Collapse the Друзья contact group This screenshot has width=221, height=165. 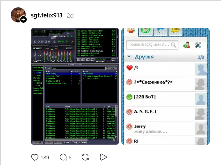pyautogui.click(x=129, y=57)
